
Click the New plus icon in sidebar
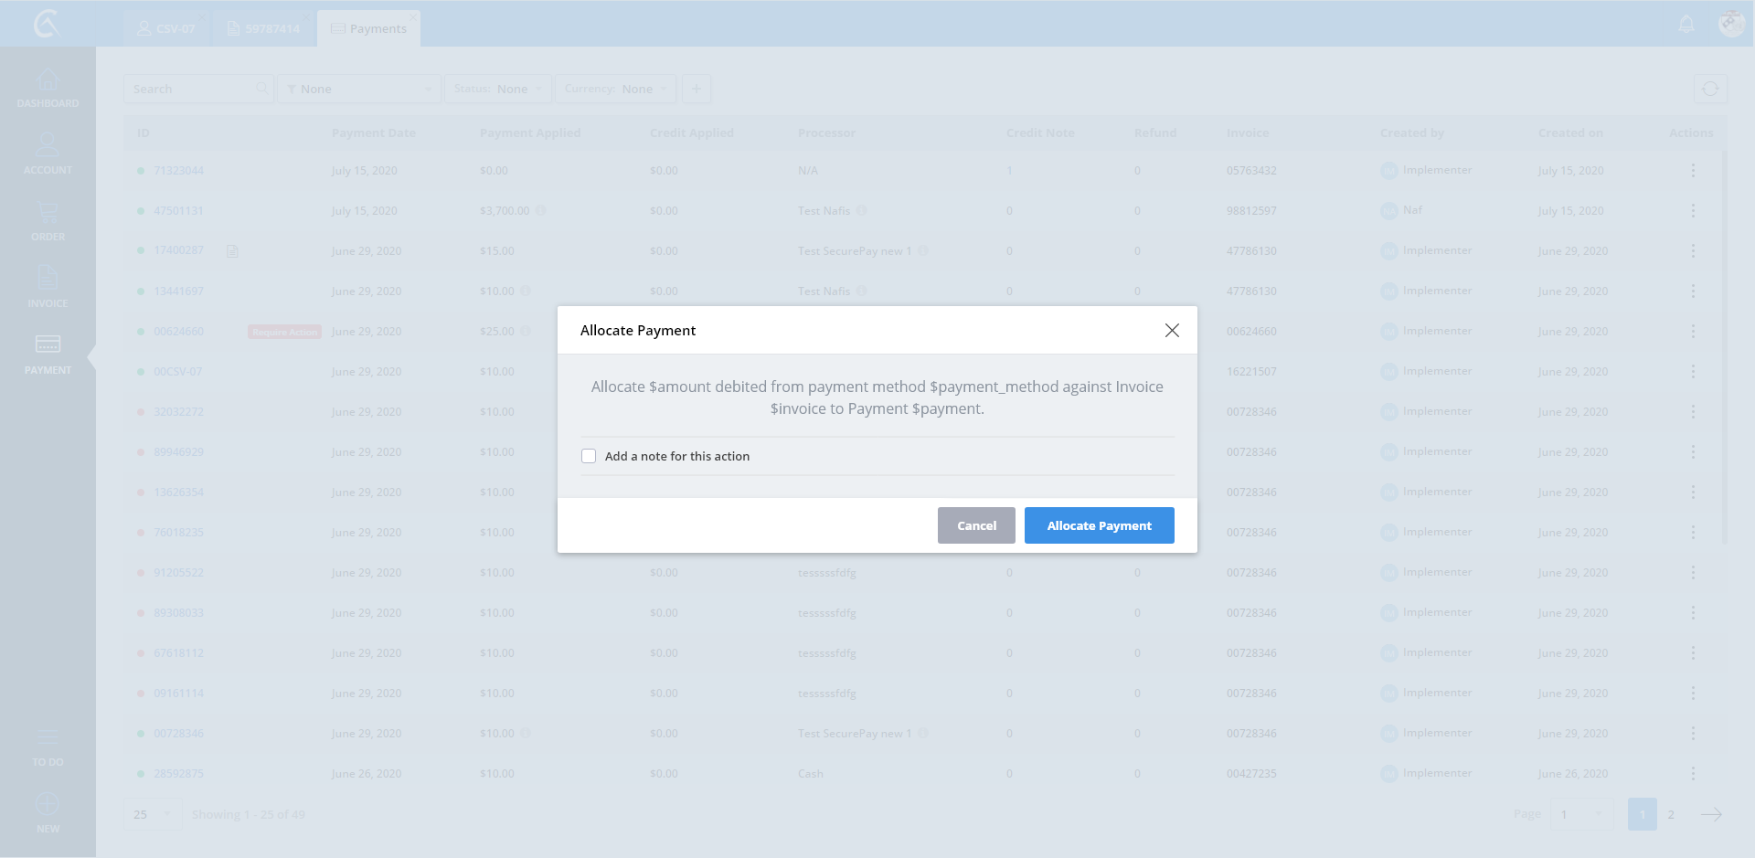48,805
